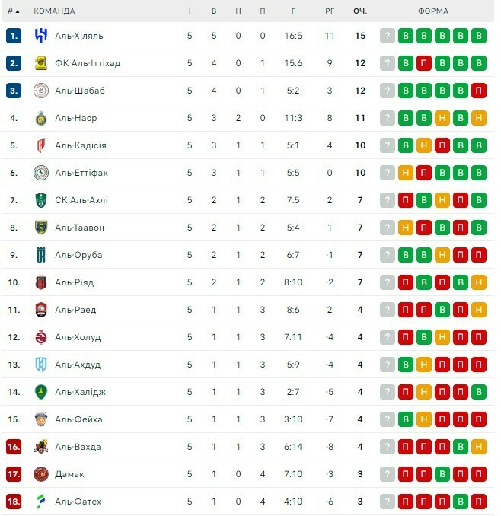Open the Аль-Шабаб team link
Image resolution: width=501 pixels, height=516 pixels.
pyautogui.click(x=79, y=91)
